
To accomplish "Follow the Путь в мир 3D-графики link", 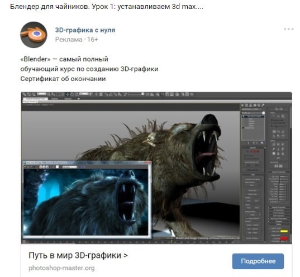I will click(x=78, y=255).
